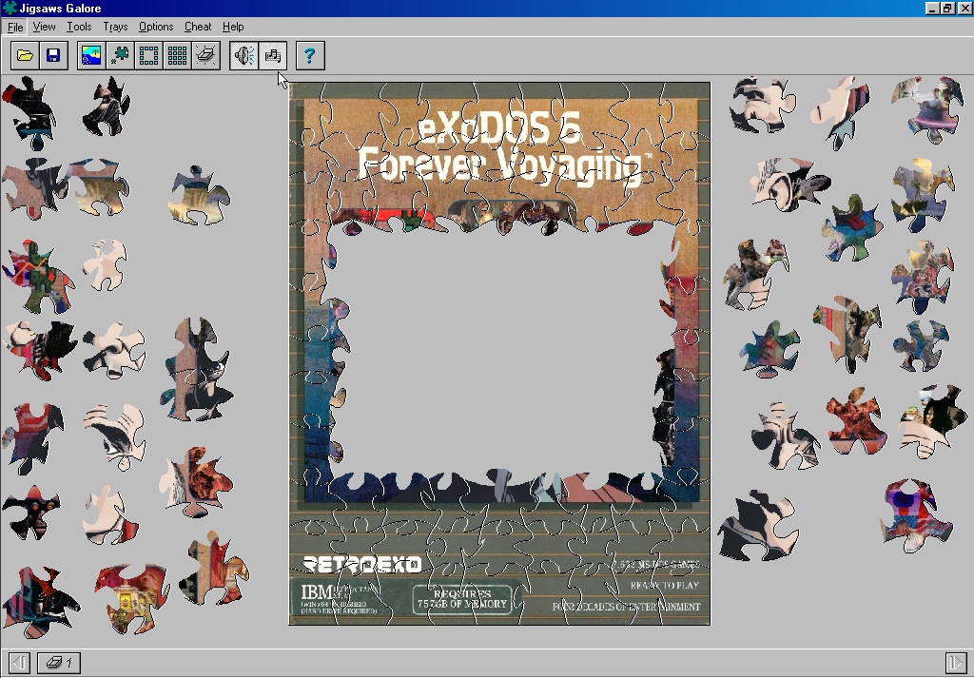Image resolution: width=974 pixels, height=678 pixels.
Task: Open the View menu
Action: point(44,27)
